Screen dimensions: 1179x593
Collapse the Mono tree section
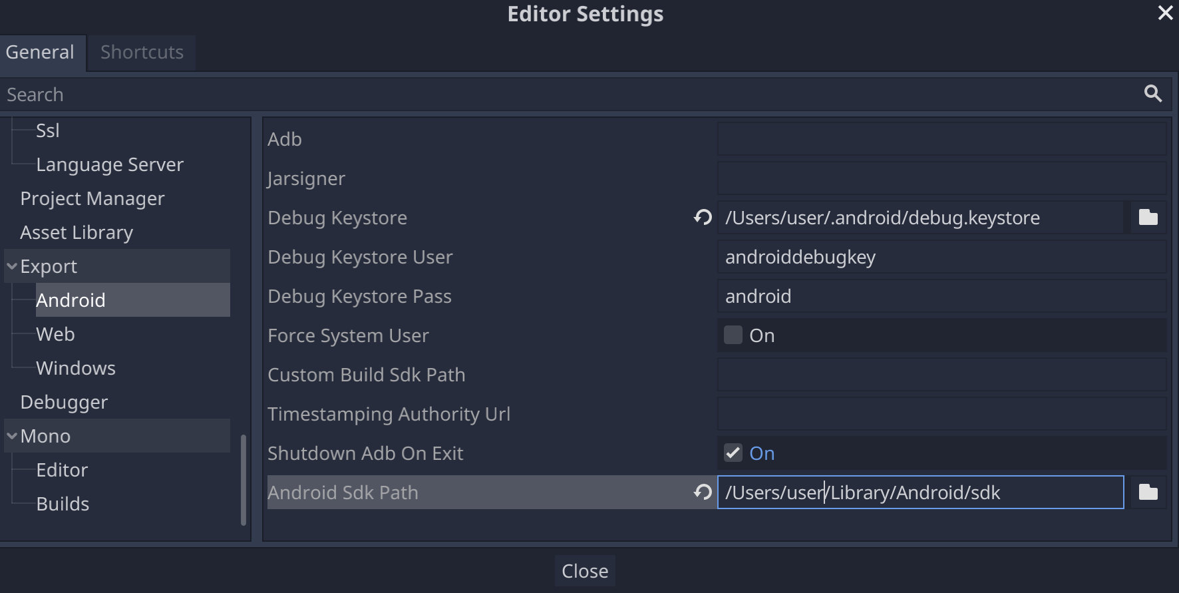click(12, 436)
